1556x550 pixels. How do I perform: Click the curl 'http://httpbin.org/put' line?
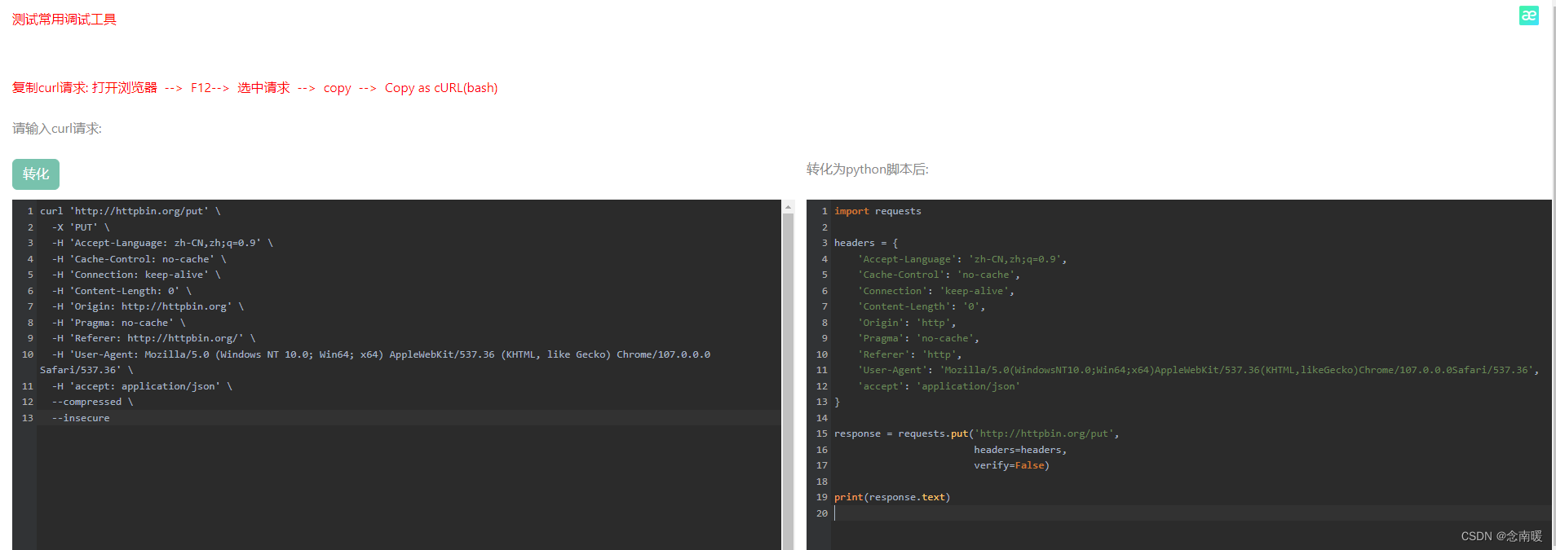130,211
